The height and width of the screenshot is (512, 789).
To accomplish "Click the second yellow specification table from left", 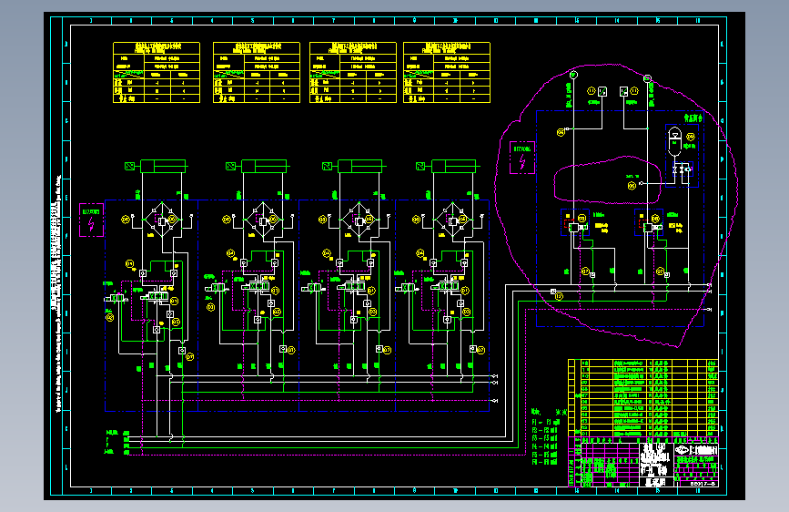I will 257,73.
